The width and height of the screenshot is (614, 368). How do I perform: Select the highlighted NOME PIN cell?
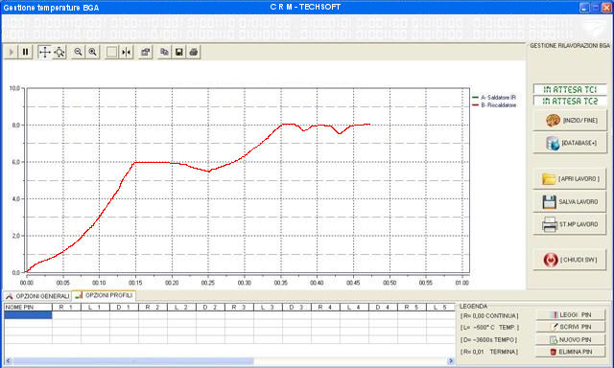(x=28, y=315)
